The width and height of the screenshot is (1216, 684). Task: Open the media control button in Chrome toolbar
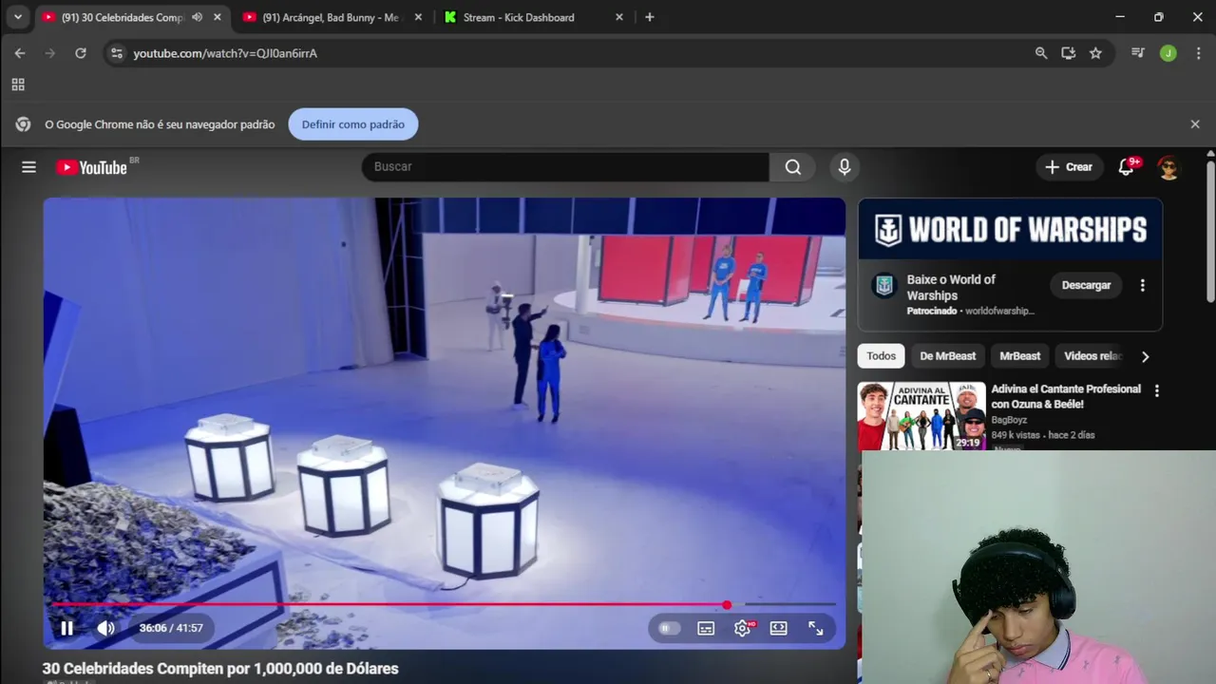[x=1137, y=53]
